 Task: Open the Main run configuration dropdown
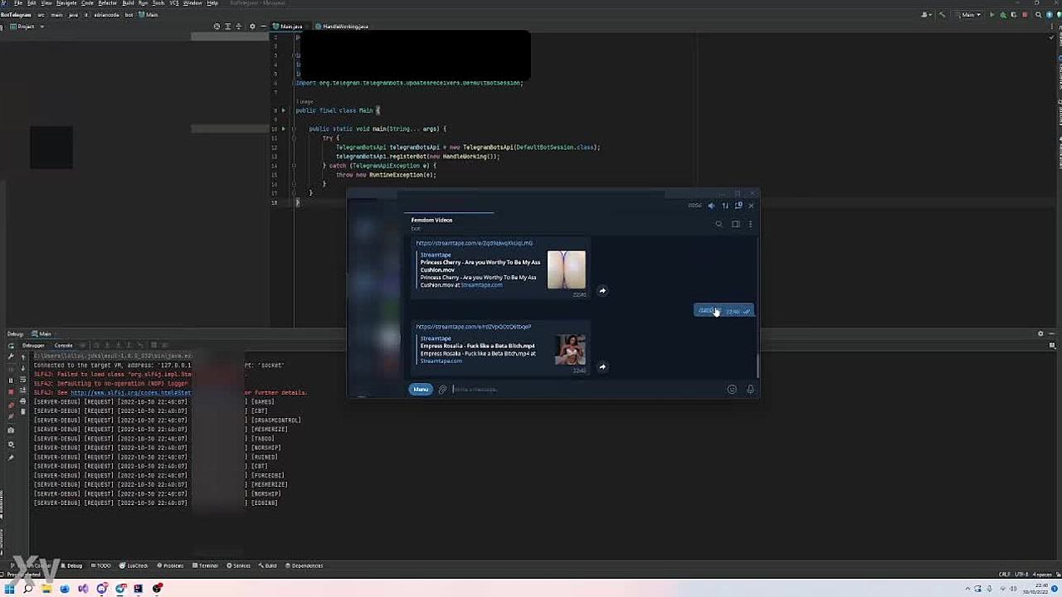(x=969, y=15)
